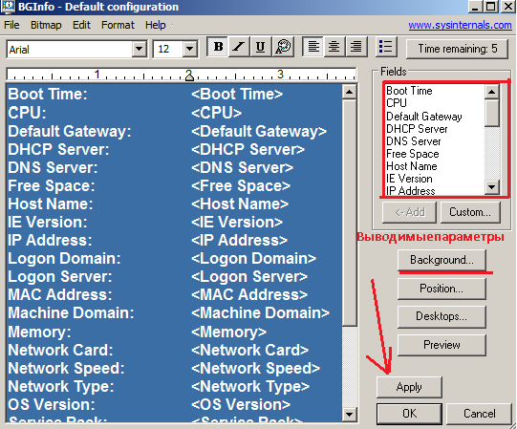Visit the www.sysinternals.com link
517x429 pixels.
point(460,25)
